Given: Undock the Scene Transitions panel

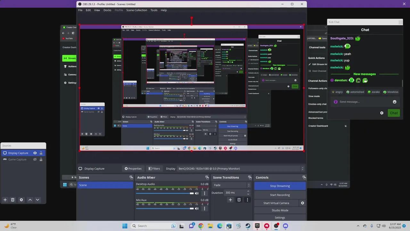Looking at the screenshot, I should 250,177.
